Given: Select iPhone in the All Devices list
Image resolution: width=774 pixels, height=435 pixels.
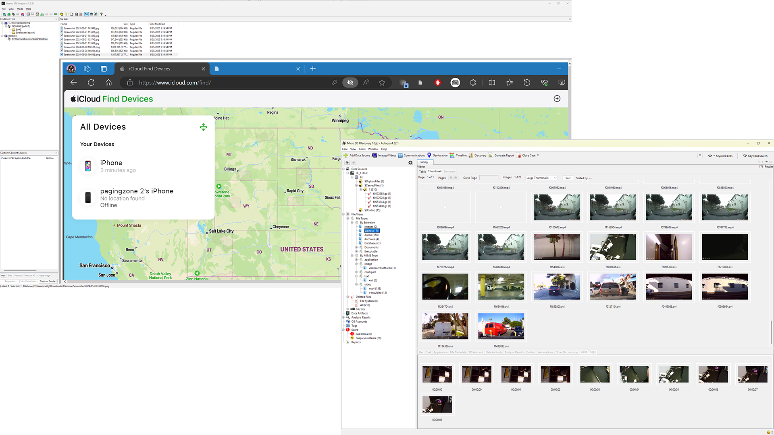Looking at the screenshot, I should point(143,166).
